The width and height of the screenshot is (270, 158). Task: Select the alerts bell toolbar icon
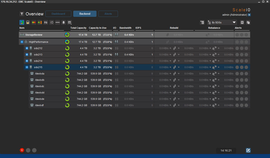tap(64, 22)
